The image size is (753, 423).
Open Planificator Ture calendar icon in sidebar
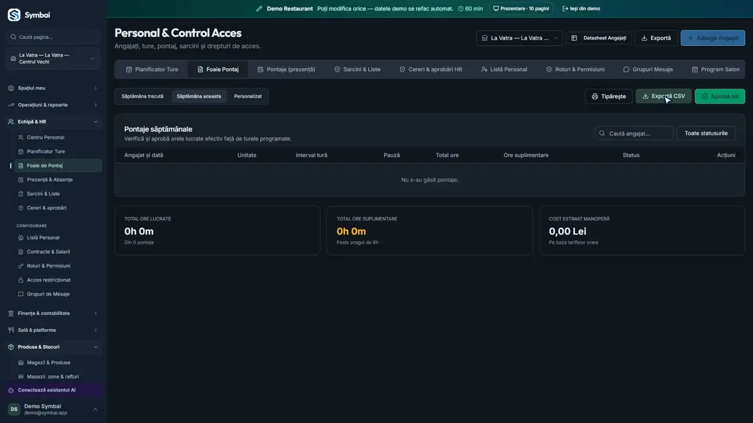pos(21,152)
